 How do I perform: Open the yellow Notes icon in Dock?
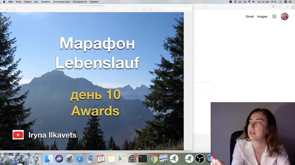111,159
